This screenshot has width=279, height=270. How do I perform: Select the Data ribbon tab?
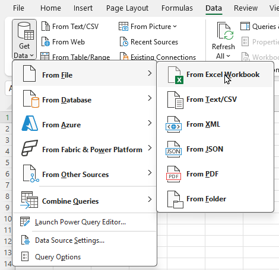pos(214,8)
